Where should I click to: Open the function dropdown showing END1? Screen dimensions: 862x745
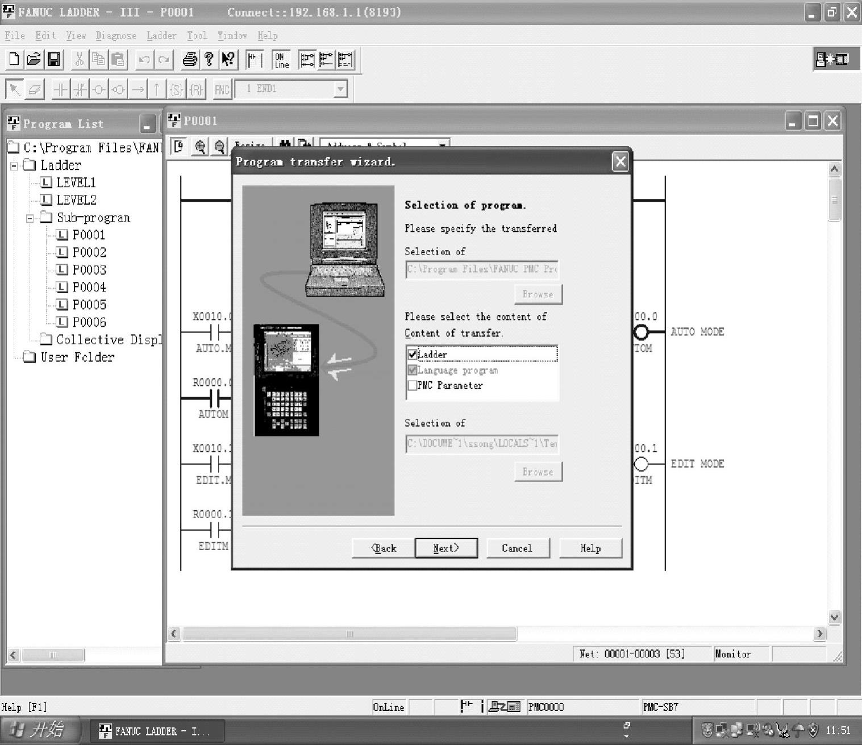340,89
